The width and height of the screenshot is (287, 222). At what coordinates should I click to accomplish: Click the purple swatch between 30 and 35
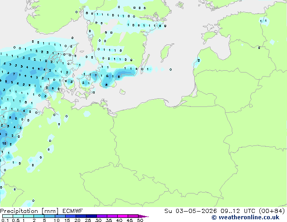[101, 216]
